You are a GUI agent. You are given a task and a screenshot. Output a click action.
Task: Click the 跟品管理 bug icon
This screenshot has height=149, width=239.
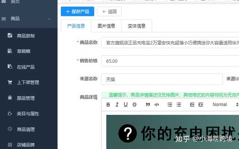click(x=10, y=98)
